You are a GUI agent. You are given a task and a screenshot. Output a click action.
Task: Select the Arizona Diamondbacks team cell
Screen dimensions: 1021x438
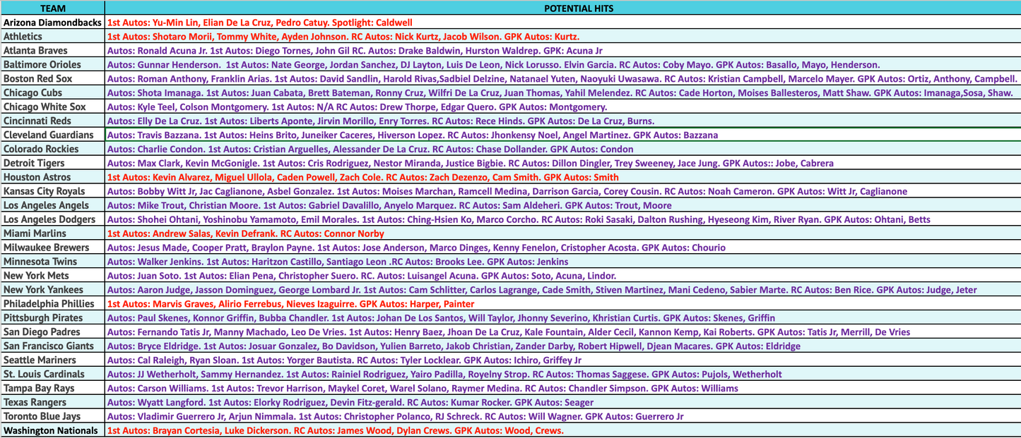(52, 23)
